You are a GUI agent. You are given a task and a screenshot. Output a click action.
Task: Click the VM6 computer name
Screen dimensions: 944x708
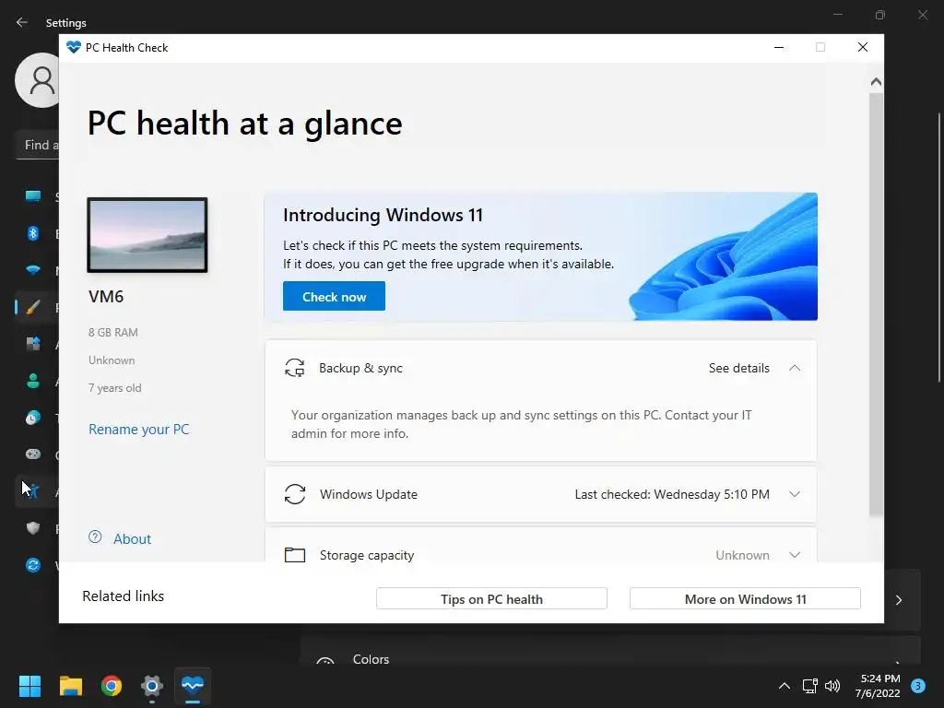pyautogui.click(x=106, y=296)
